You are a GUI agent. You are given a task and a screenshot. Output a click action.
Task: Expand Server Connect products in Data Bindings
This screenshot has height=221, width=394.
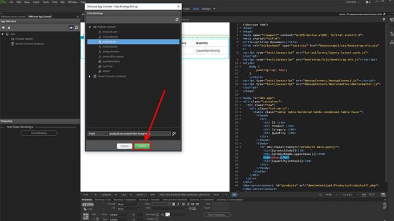pos(90,76)
